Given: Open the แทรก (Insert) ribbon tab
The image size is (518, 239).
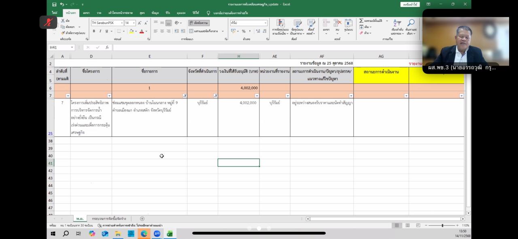Looking at the screenshot, I should 86,13.
